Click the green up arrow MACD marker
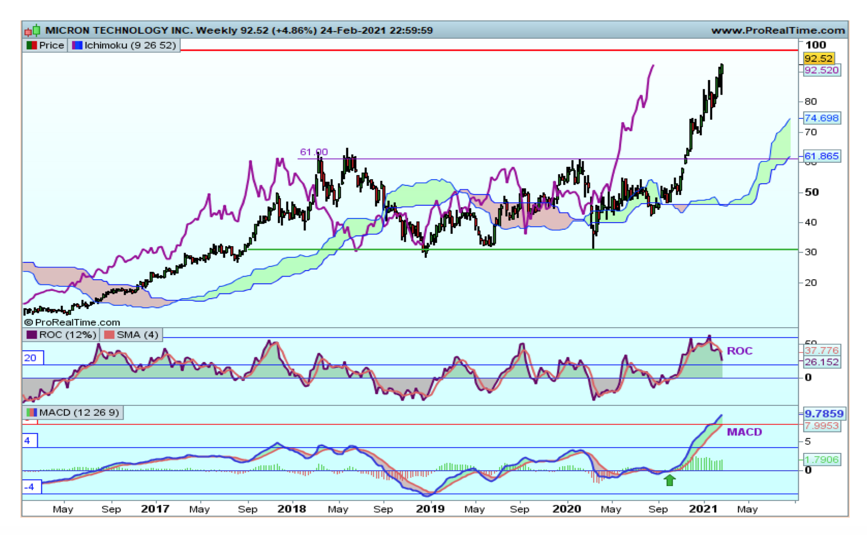 (669, 480)
